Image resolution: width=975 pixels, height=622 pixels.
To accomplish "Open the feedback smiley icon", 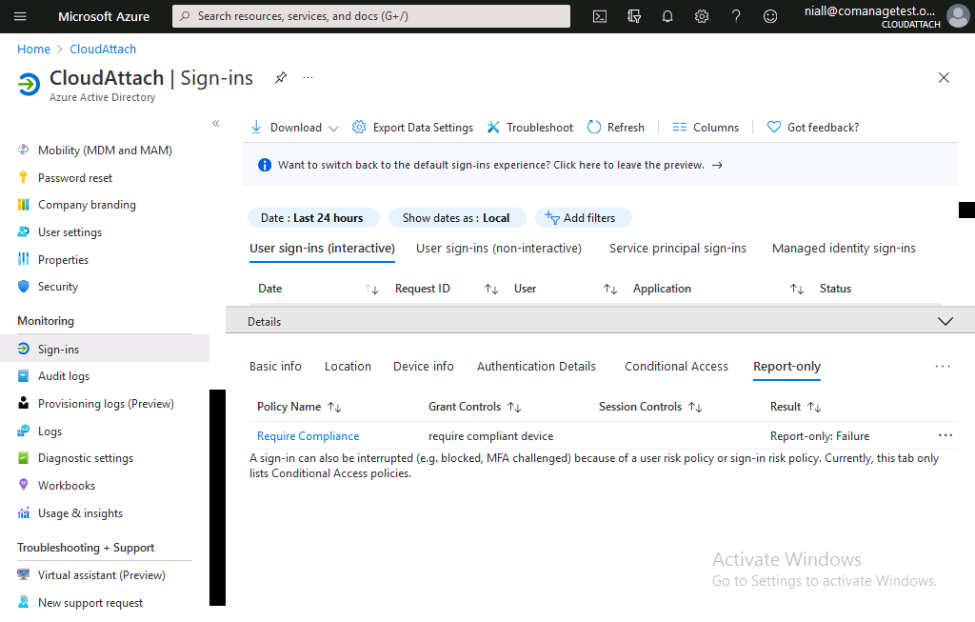I will click(769, 16).
